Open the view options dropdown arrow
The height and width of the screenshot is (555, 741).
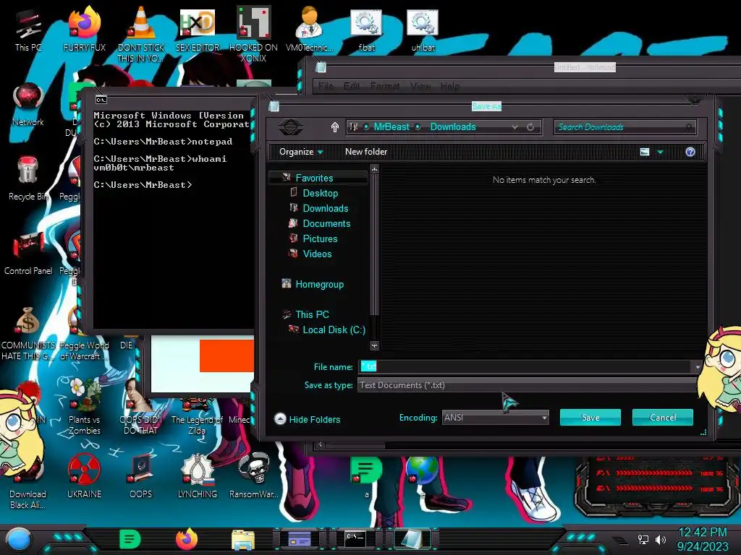point(660,152)
